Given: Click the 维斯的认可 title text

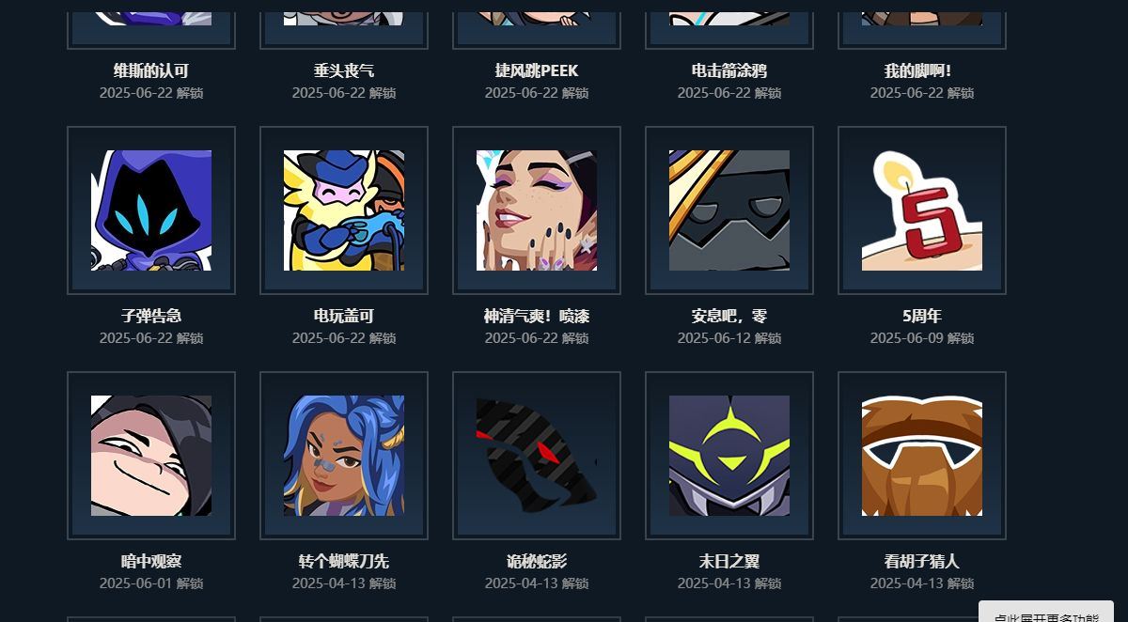Looking at the screenshot, I should coord(151,70).
